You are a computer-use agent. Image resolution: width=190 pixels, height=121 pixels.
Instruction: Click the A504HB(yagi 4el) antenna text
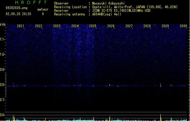pyautogui.click(x=107, y=14)
